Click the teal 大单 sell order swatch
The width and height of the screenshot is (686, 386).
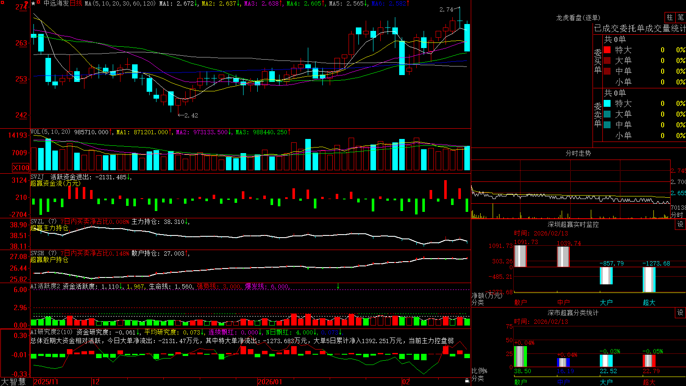coord(607,114)
